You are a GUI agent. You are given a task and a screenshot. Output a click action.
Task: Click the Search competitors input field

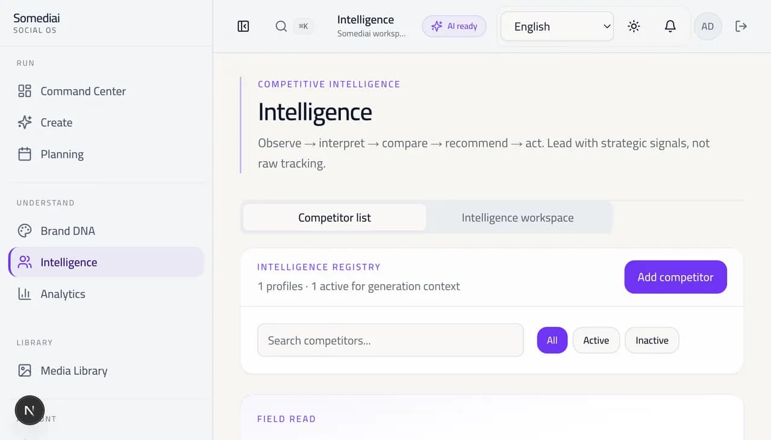pos(390,340)
